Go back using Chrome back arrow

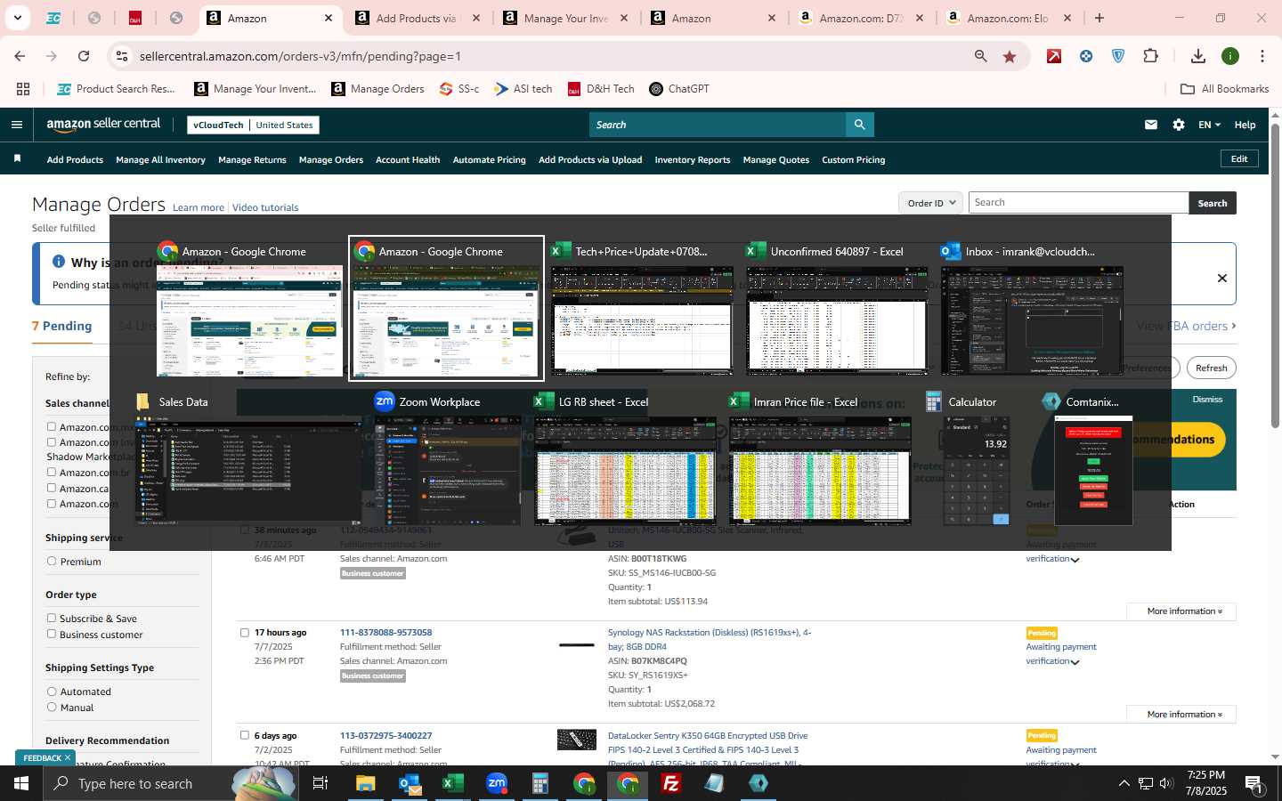(x=20, y=56)
